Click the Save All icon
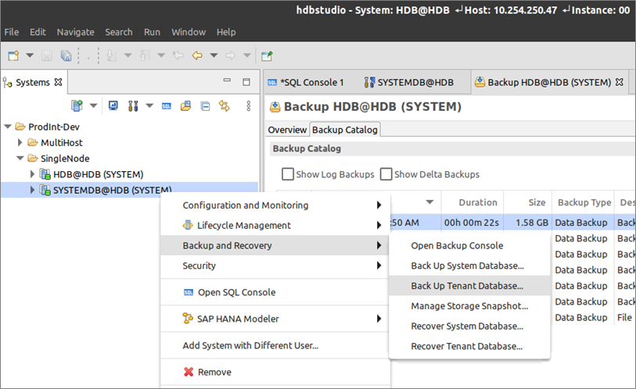This screenshot has height=389, width=636. click(x=66, y=55)
